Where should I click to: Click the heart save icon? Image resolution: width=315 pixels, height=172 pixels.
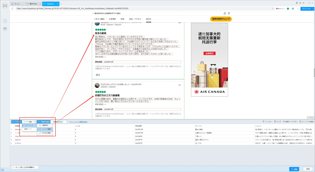[229, 13]
